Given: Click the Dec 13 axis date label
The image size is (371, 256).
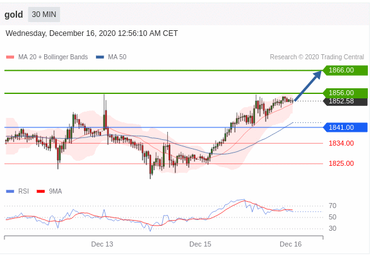Looking at the screenshot, I should (x=102, y=244).
